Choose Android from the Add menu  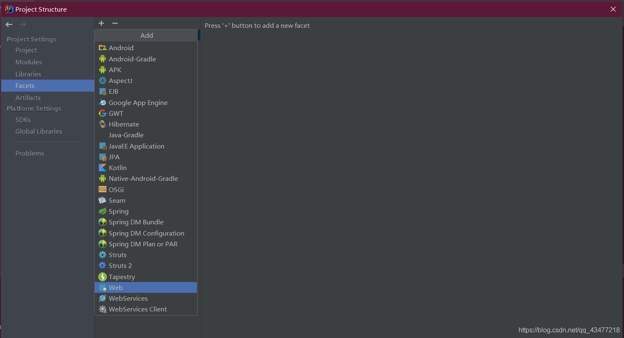(146, 48)
